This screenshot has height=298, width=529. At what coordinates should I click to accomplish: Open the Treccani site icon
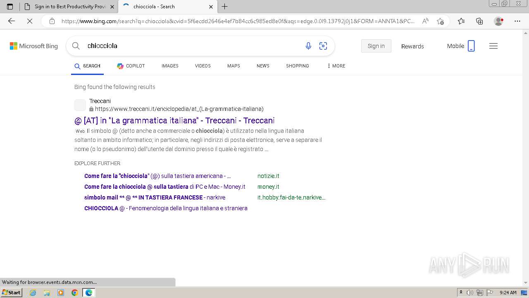(80, 105)
